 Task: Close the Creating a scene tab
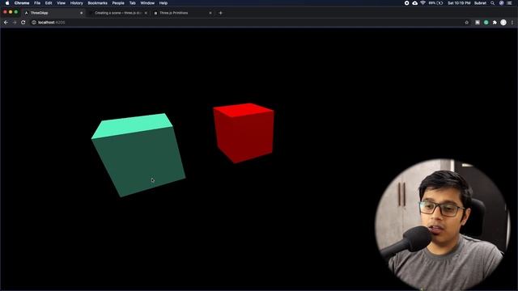point(146,13)
